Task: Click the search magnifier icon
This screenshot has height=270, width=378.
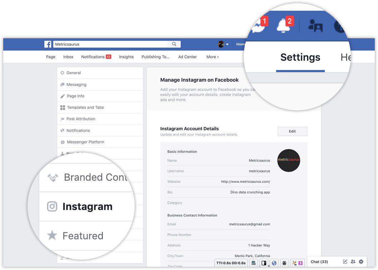Action: tap(174, 44)
